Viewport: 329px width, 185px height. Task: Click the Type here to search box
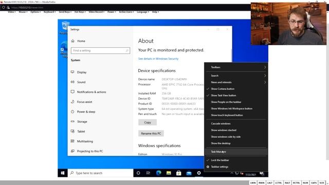(101, 173)
